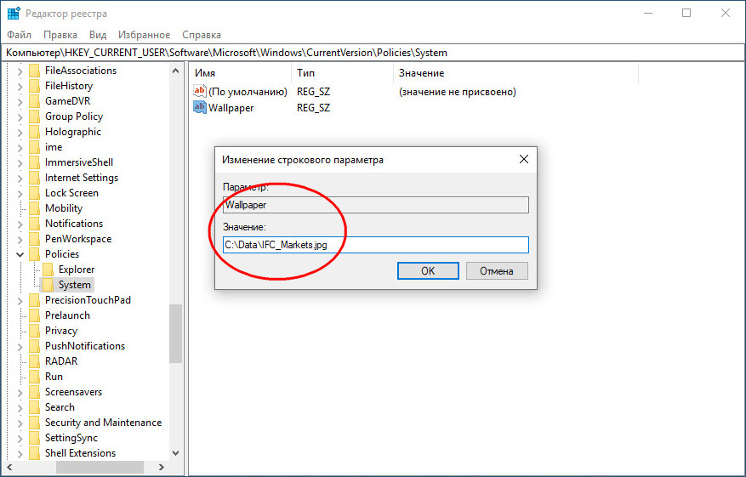This screenshot has height=477, width=746.
Task: Select the Explorer folder icon
Action: point(48,270)
